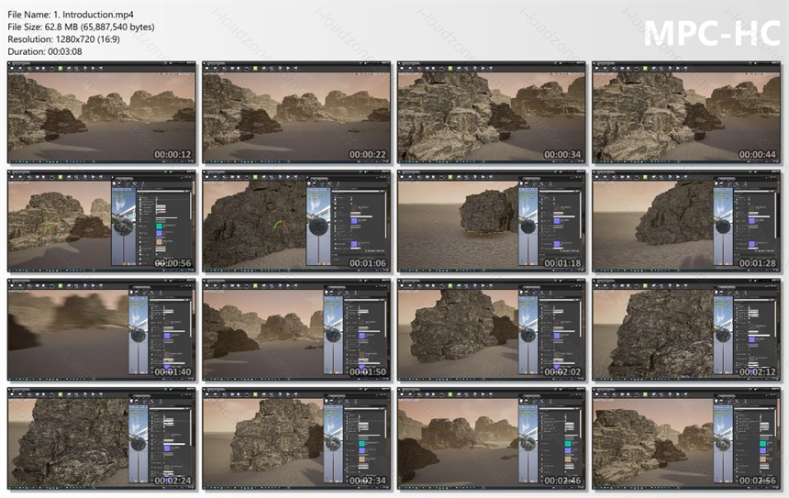Open the thumbnail stamped 00:00:22
Image resolution: width=789 pixels, height=498 pixels.
[296, 112]
